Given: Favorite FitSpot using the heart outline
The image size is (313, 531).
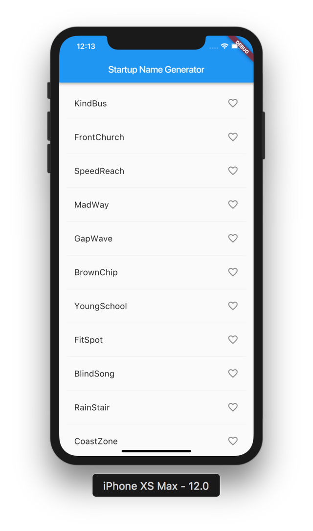Looking at the screenshot, I should coord(233,339).
